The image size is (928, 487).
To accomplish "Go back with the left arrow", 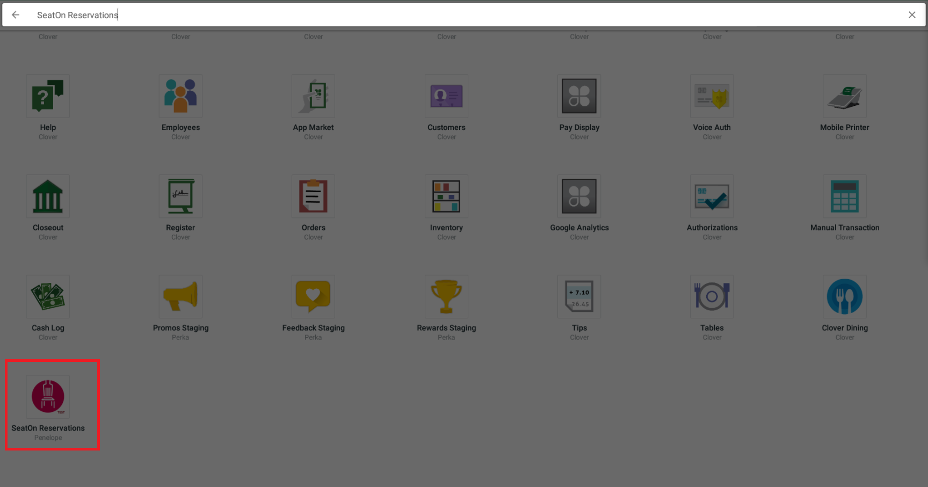I will point(16,15).
